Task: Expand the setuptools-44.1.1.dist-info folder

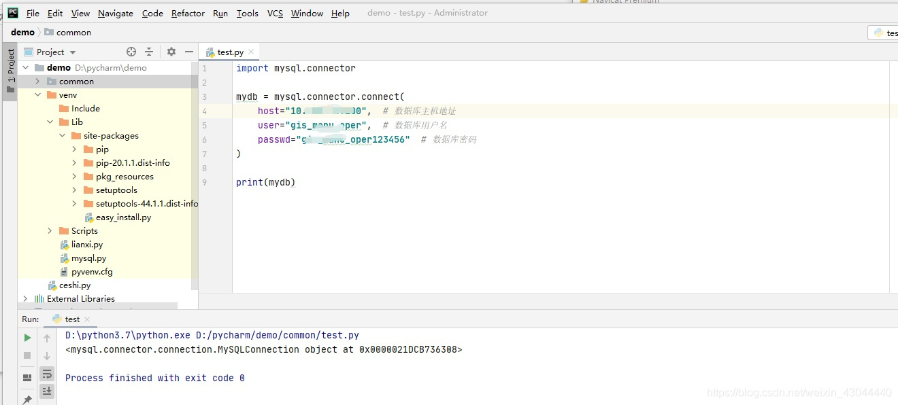Action: [x=75, y=203]
